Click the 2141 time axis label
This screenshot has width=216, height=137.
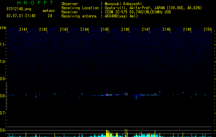23,29
